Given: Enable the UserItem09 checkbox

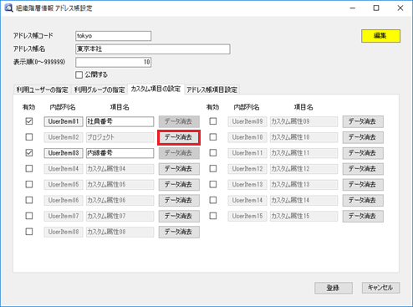Looking at the screenshot, I should 213,121.
